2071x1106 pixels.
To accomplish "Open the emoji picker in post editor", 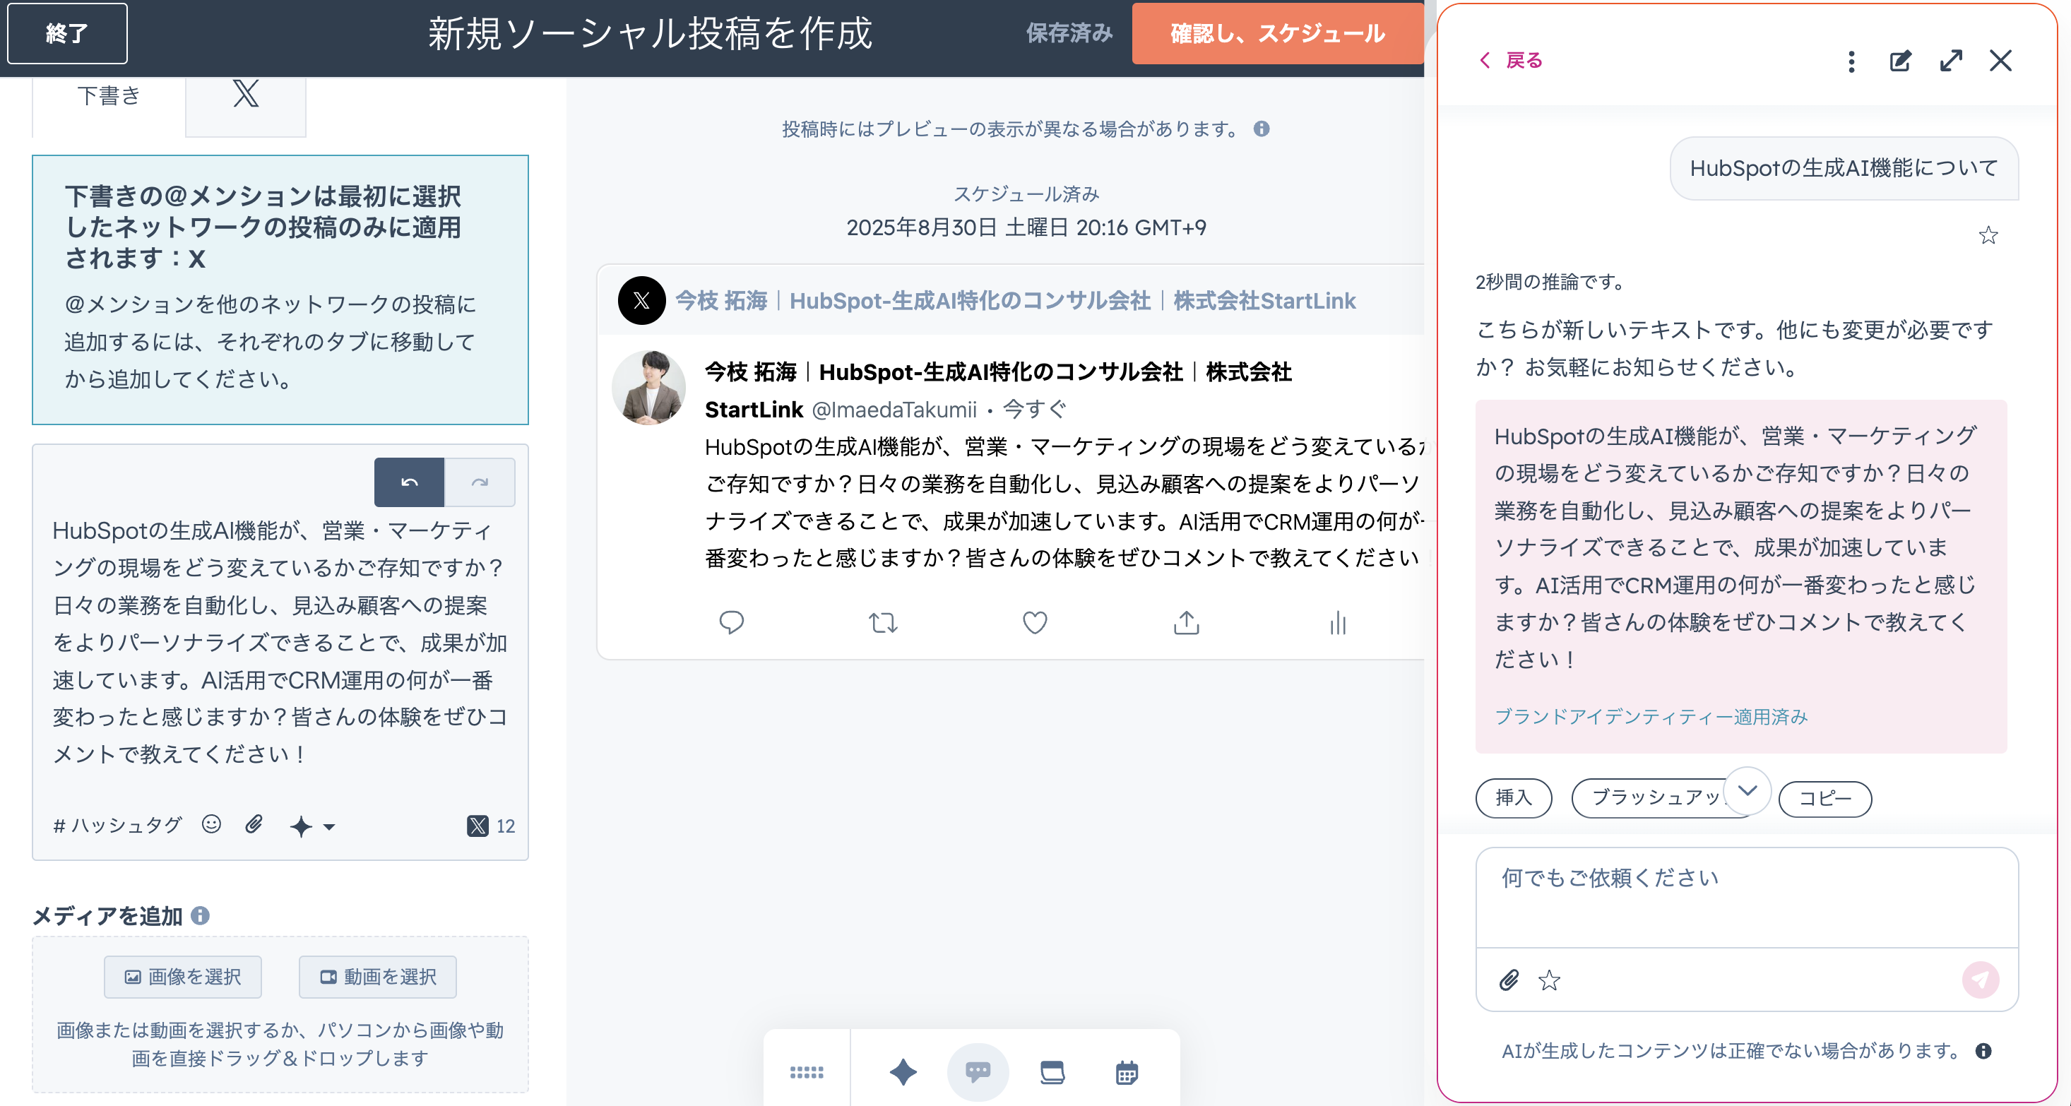I will tap(211, 825).
